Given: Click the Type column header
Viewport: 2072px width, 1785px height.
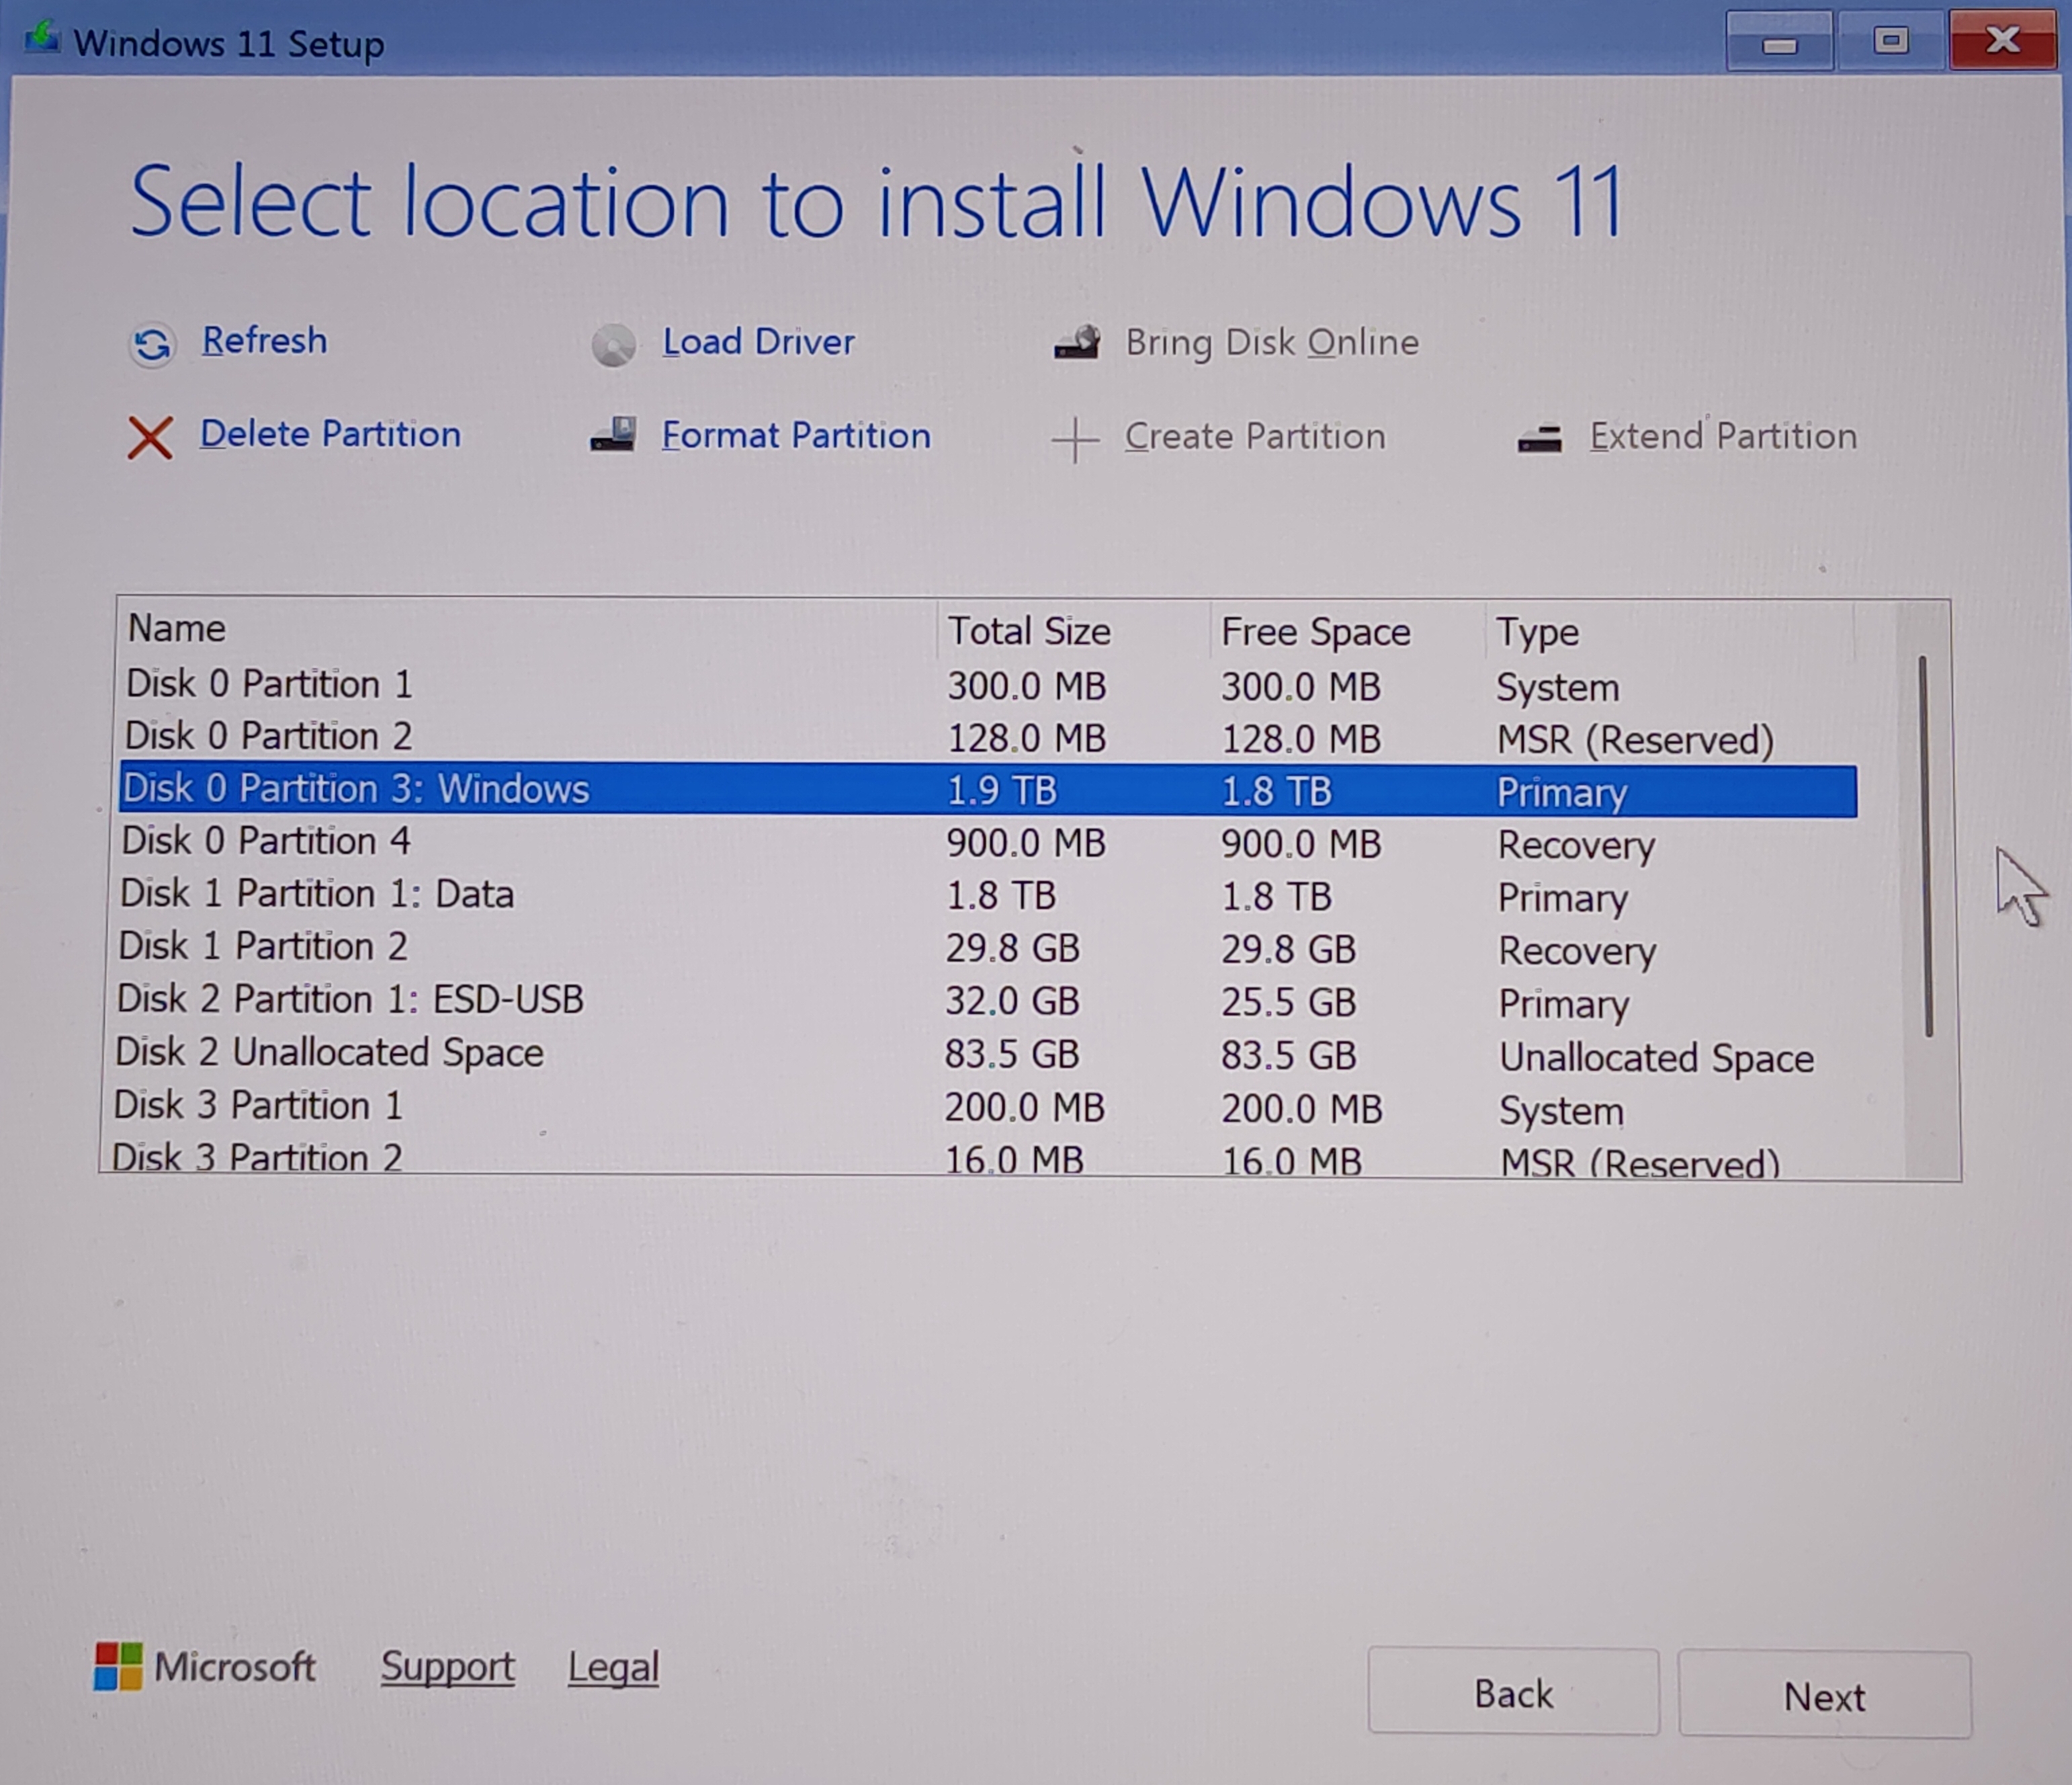Looking at the screenshot, I should coord(1669,632).
